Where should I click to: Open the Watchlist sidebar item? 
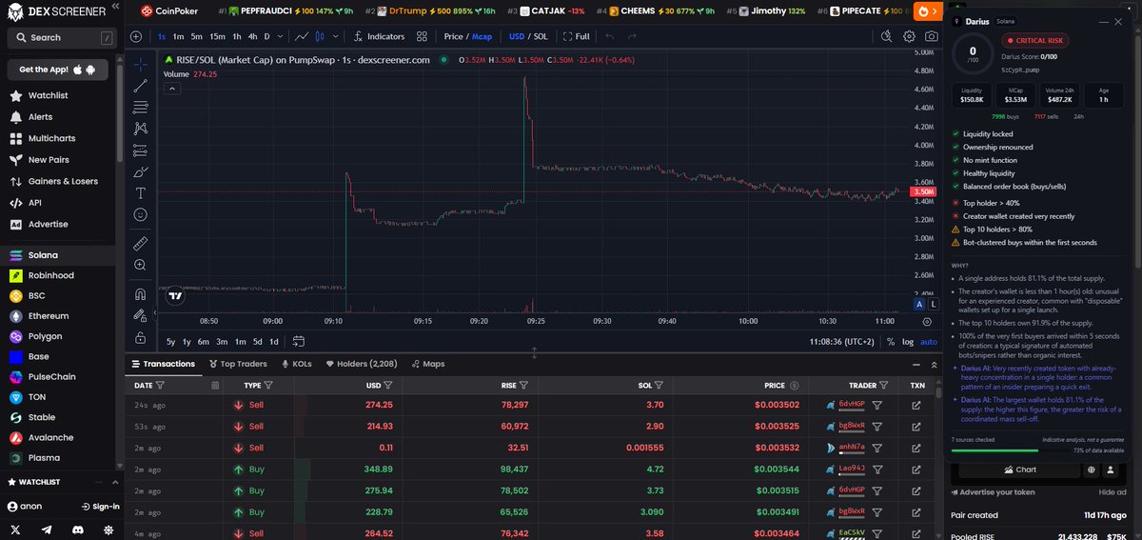[x=58, y=96]
